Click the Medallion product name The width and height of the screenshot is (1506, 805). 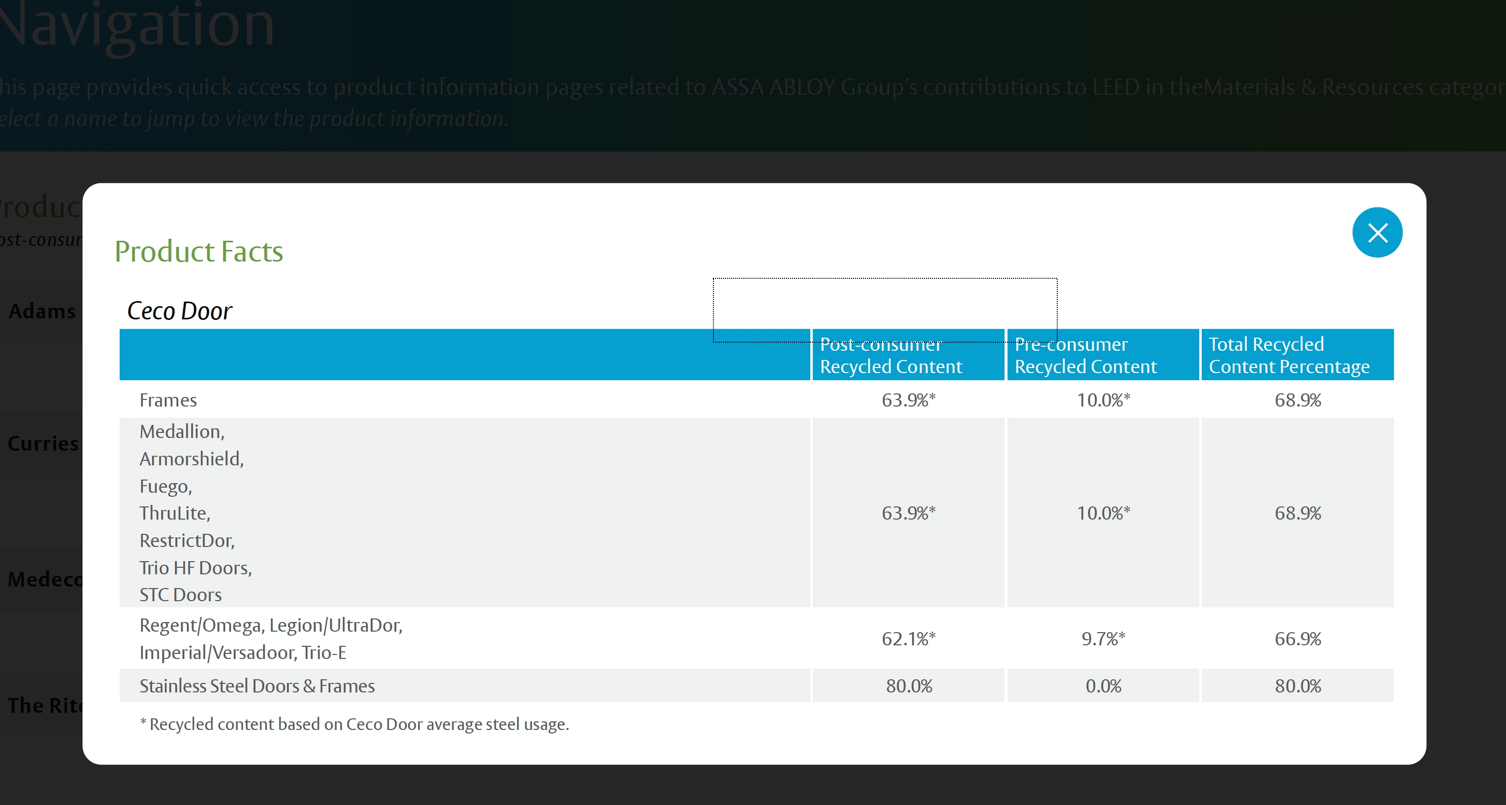(181, 431)
